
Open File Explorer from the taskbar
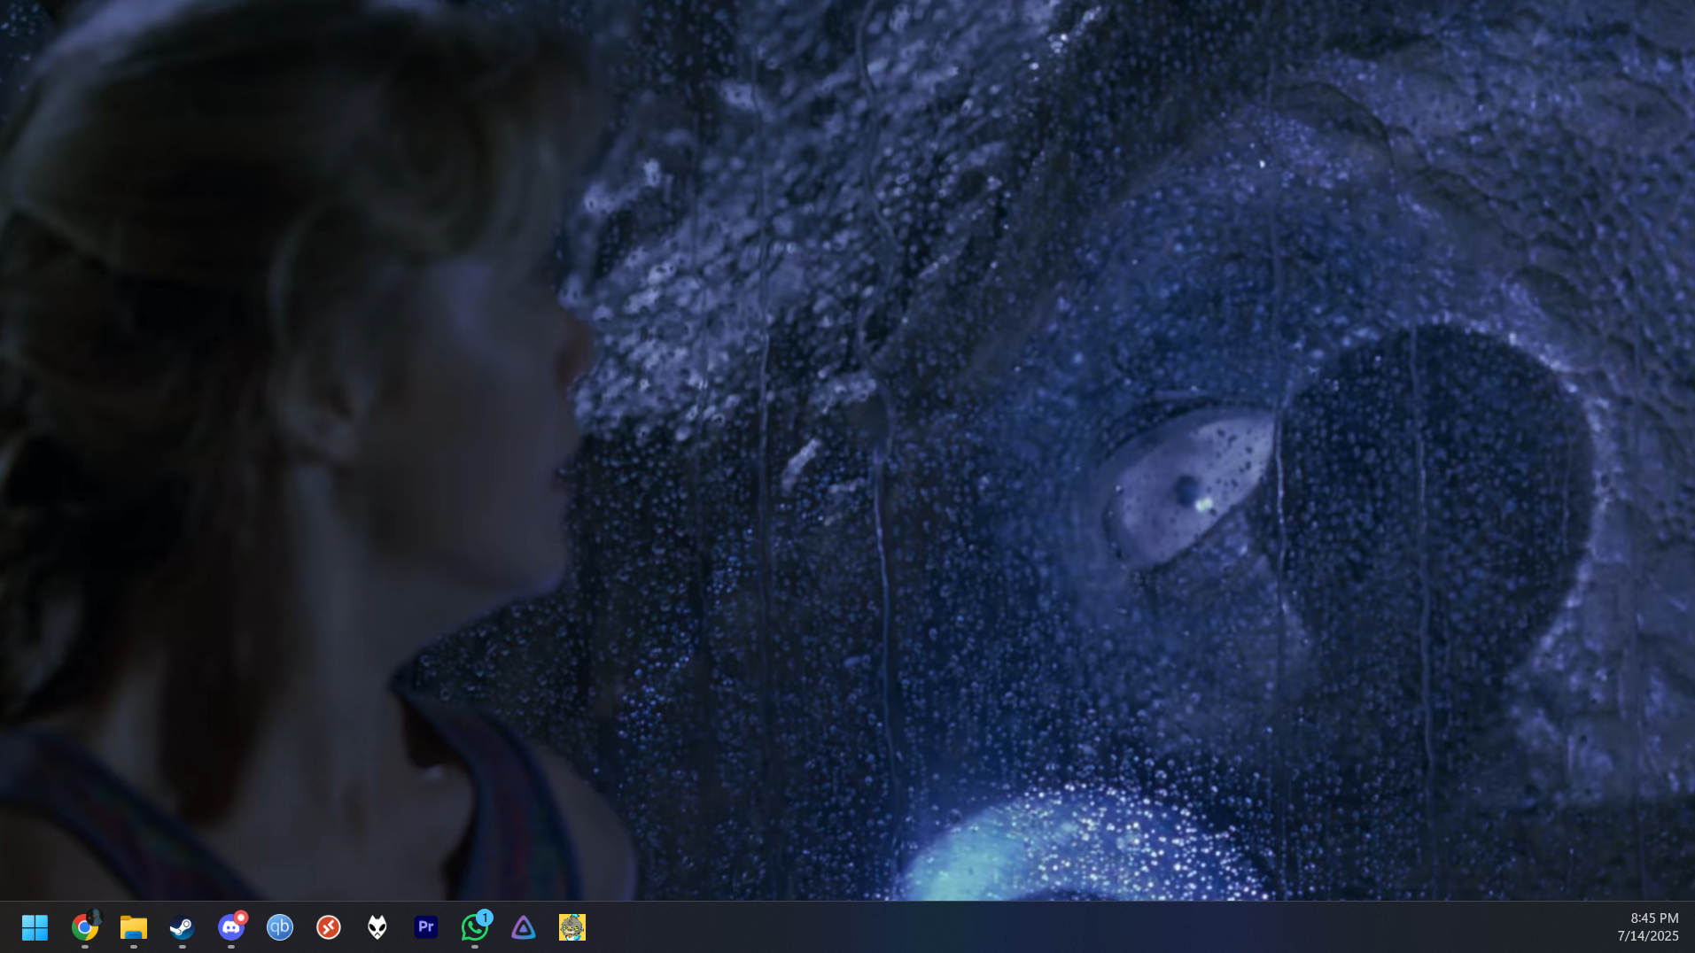pos(134,927)
